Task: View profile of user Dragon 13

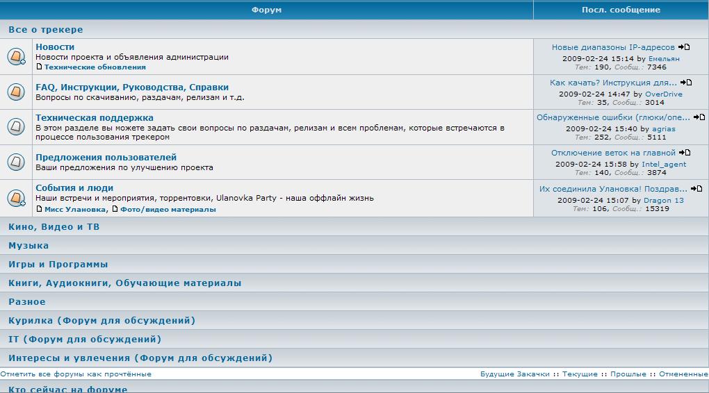Action: (x=664, y=200)
